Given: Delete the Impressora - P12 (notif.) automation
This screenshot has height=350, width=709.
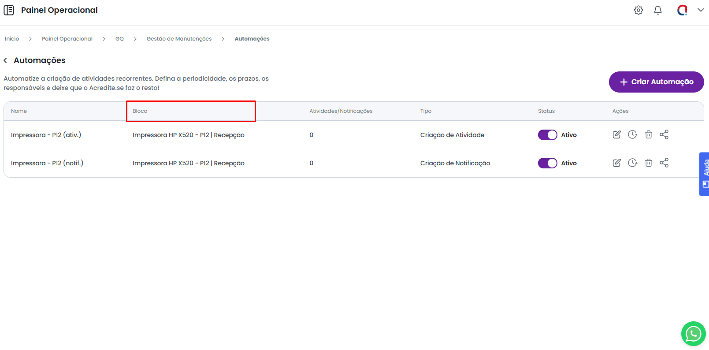Looking at the screenshot, I should pyautogui.click(x=648, y=163).
